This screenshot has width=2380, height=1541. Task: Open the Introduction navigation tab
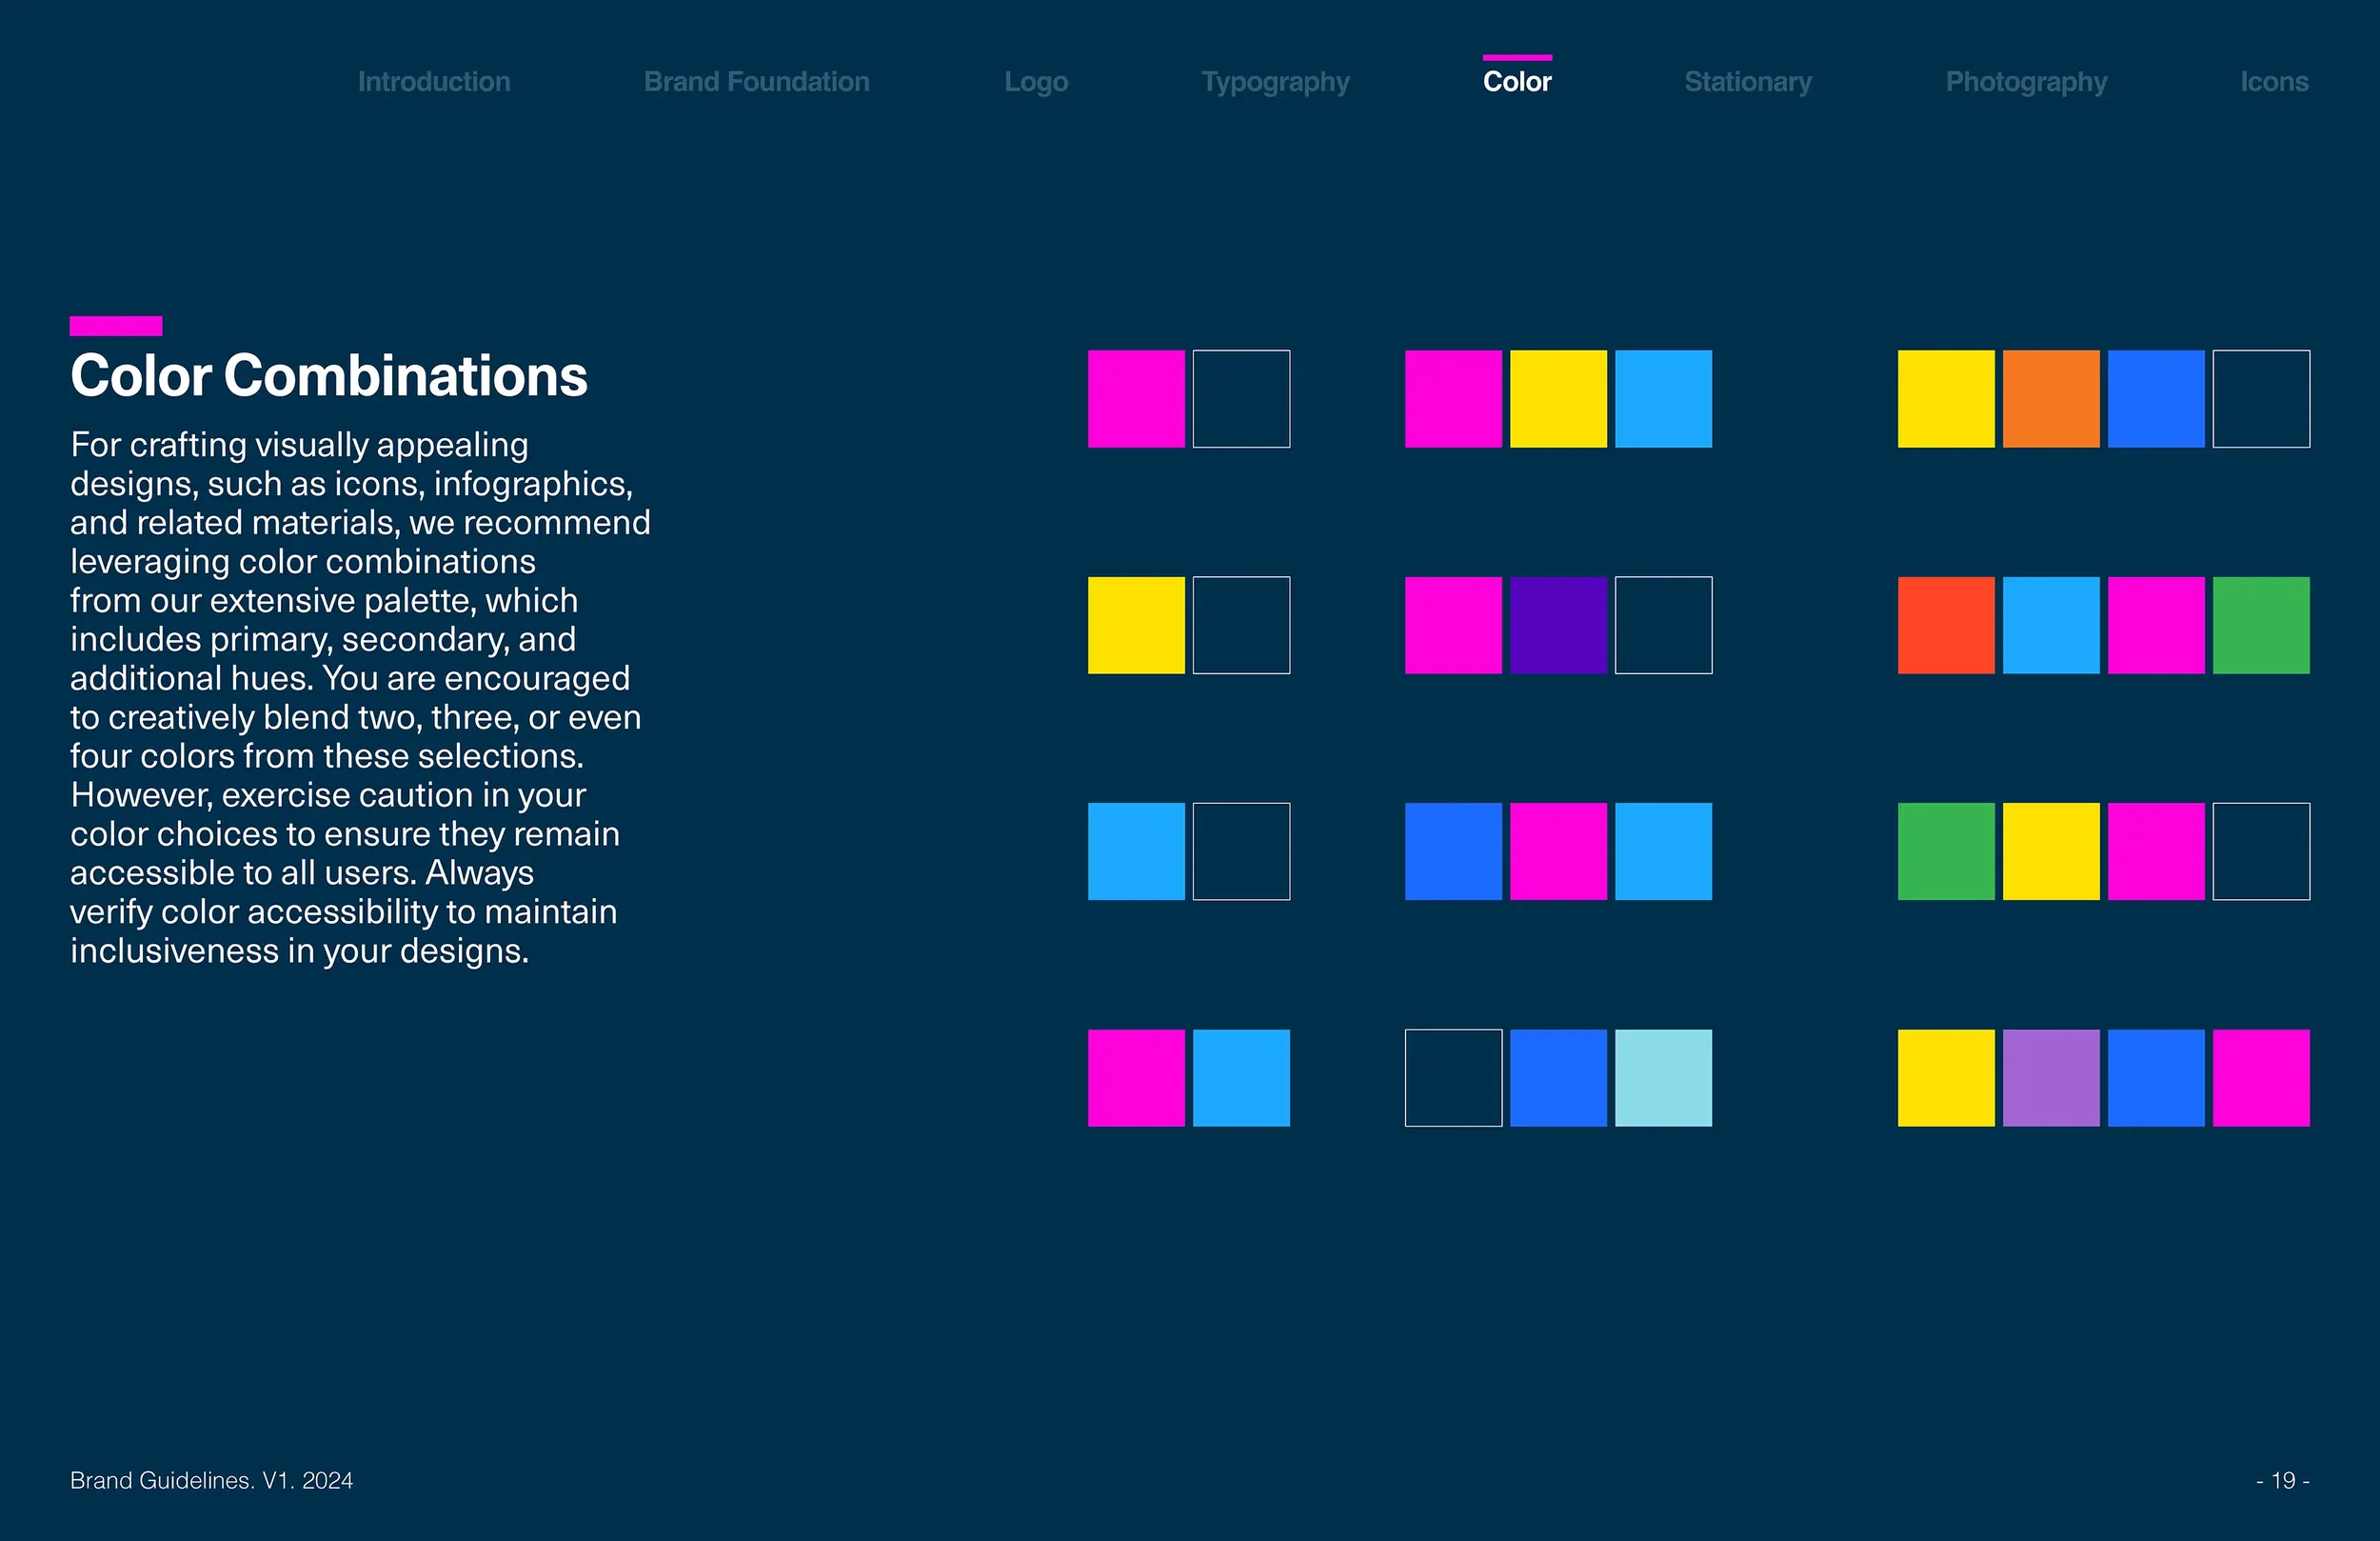pyautogui.click(x=434, y=82)
